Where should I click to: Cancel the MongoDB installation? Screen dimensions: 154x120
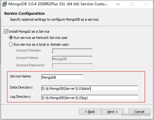click(139, 112)
